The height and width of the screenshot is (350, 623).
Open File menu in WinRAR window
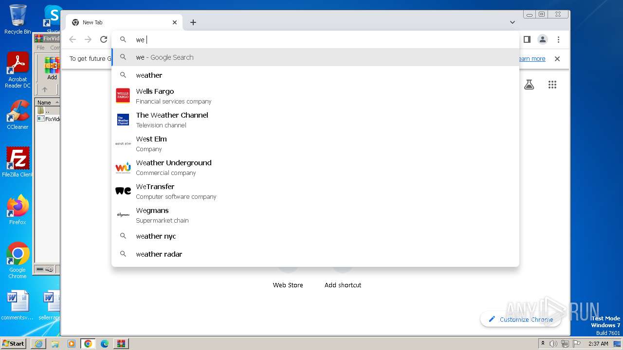click(40, 48)
